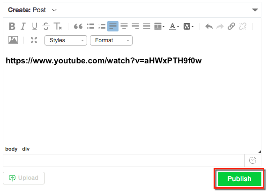Screen dimensions: 267x191
Task: Open the Styles dropdown
Action: 66,40
